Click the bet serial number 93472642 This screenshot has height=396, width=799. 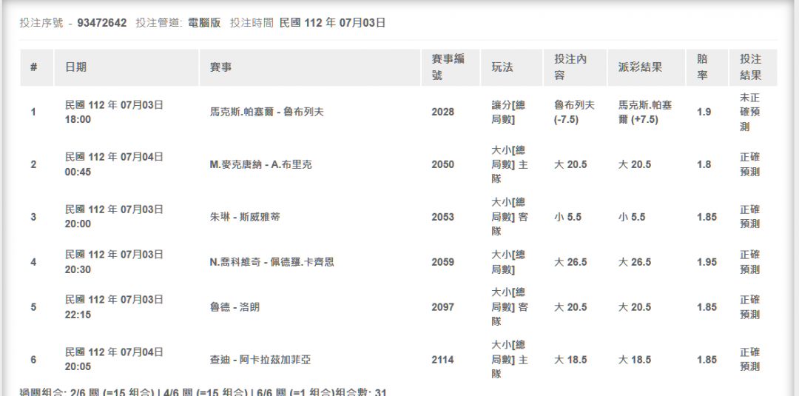(x=101, y=23)
